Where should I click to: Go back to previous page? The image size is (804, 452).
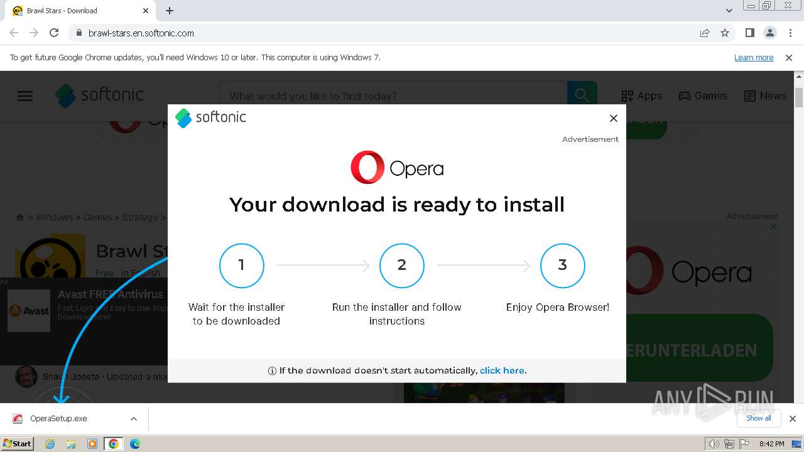tap(14, 33)
